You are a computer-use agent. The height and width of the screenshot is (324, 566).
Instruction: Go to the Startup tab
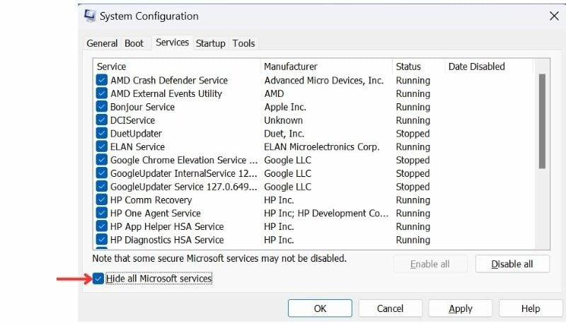coord(210,43)
